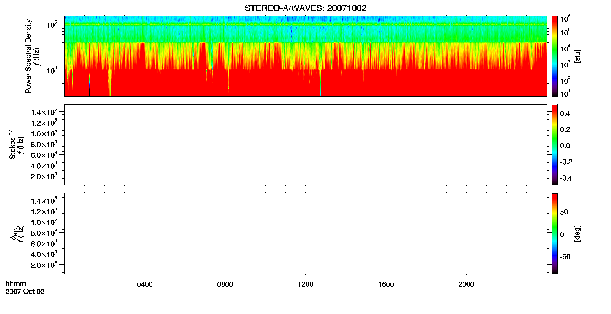
Task: Click the 10^6 tick on the sfu colorbar
Action: 565,19
